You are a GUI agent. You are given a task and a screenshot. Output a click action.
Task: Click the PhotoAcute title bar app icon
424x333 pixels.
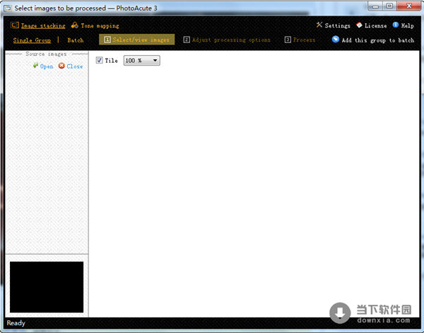click(8, 8)
